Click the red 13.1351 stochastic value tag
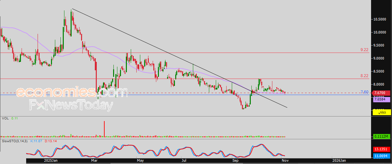The image size is (392, 164). 382,150
